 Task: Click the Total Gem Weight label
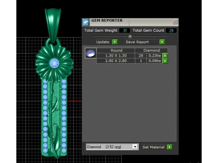101,30
